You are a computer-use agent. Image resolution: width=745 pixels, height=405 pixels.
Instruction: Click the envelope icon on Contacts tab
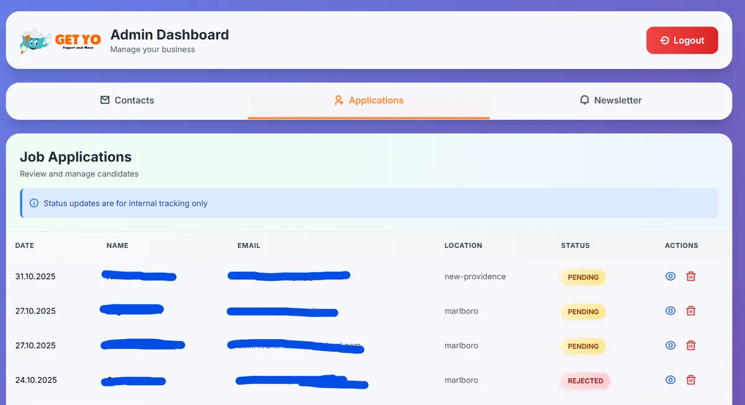[x=105, y=100]
